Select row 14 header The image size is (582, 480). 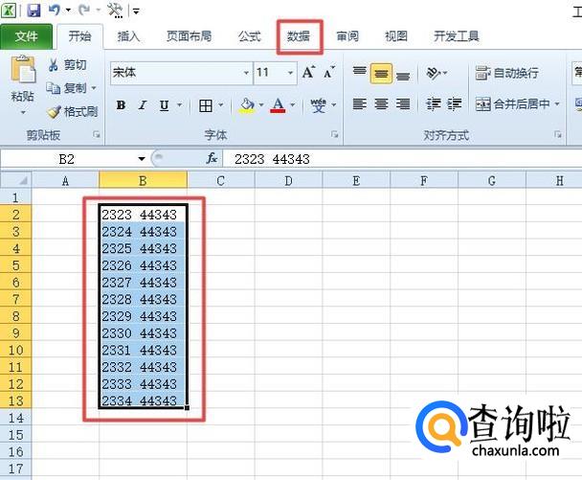click(x=16, y=418)
